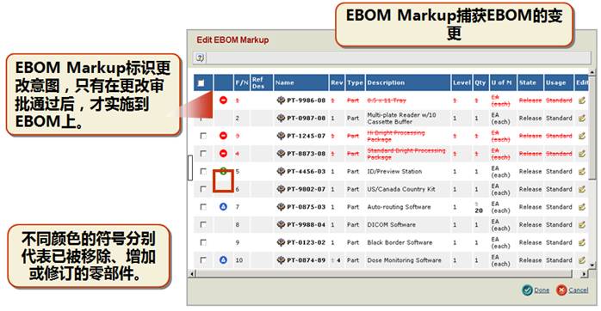Sort by the Description column header
Viewport: 601px width, 311px height.
pyautogui.click(x=386, y=82)
